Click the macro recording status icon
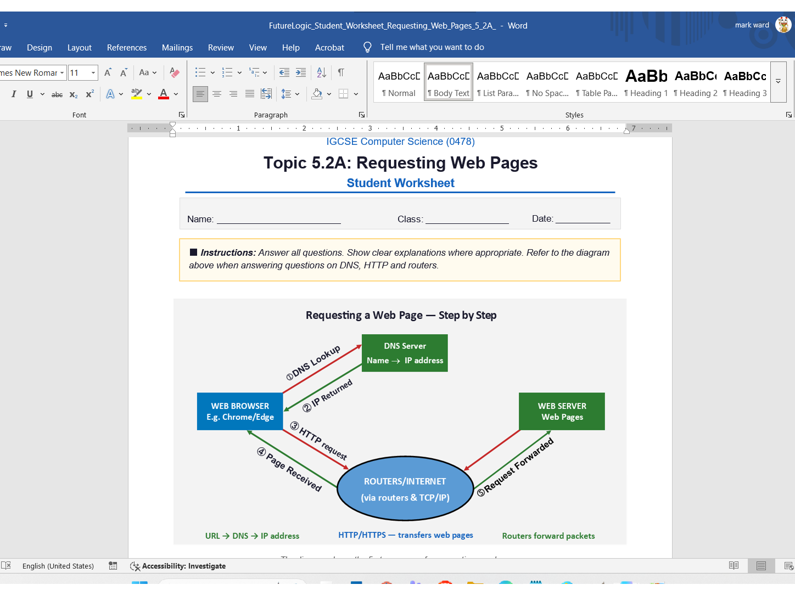This screenshot has height=596, width=795. (113, 566)
